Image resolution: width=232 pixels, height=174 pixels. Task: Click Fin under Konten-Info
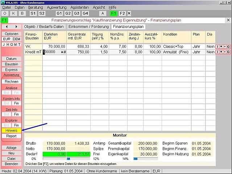[x=16, y=103]
